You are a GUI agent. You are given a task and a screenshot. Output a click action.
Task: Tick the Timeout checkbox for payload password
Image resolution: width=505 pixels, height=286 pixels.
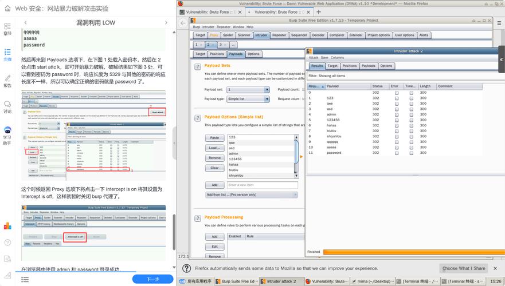[x=411, y=153]
